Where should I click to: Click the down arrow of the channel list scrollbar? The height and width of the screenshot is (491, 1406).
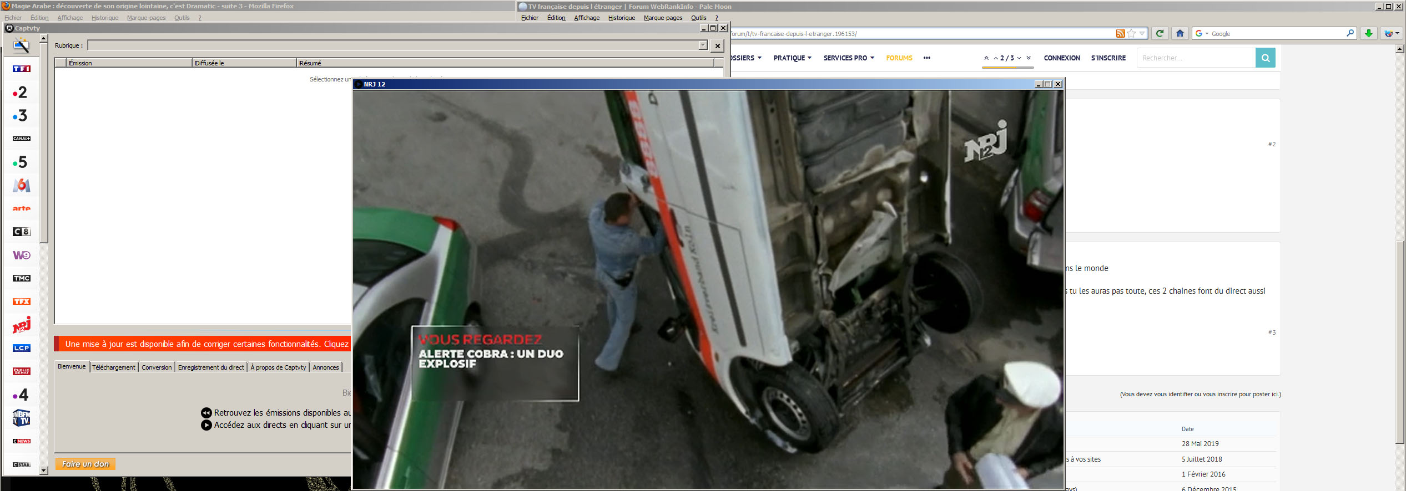click(x=44, y=470)
